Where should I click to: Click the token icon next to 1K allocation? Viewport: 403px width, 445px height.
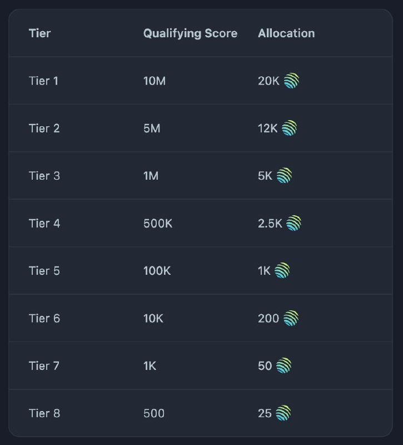(282, 271)
